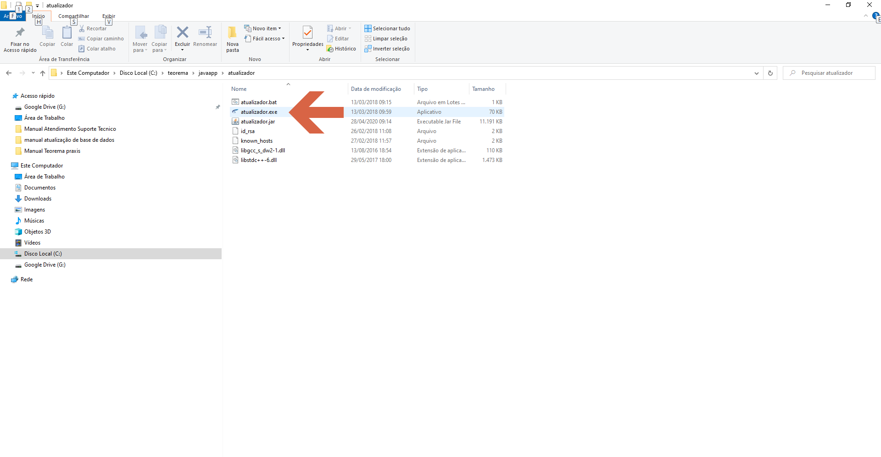Screen dimensions: 881x457
Task: Open Músicas in navigation pane
Action: click(34, 221)
